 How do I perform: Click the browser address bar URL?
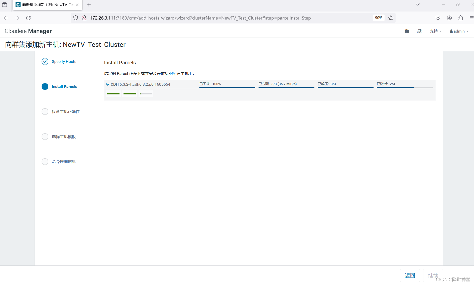point(200,18)
